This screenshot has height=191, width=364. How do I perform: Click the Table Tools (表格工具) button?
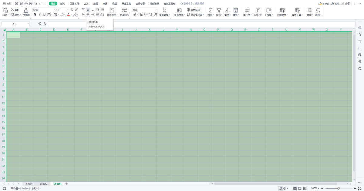(x=297, y=12)
